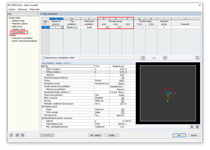Click column b [m] value 0.25 in table

tap(116, 27)
